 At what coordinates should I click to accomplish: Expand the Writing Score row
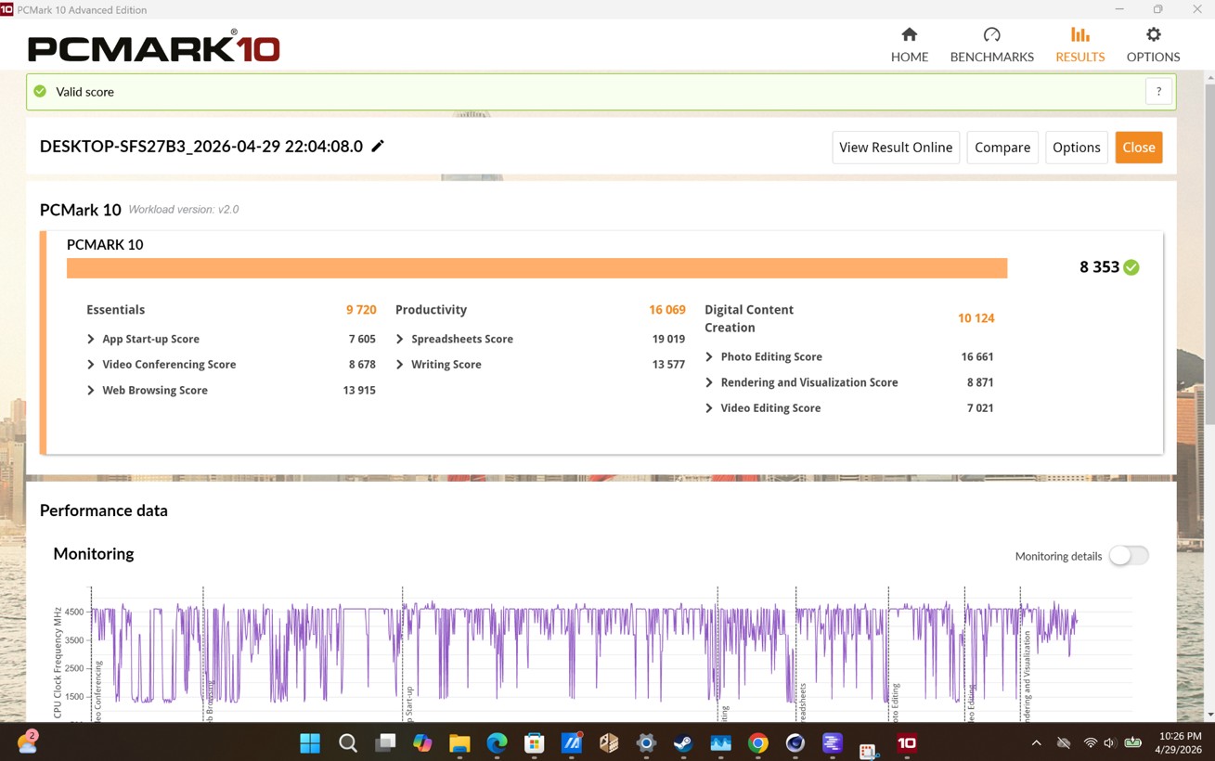coord(540,365)
